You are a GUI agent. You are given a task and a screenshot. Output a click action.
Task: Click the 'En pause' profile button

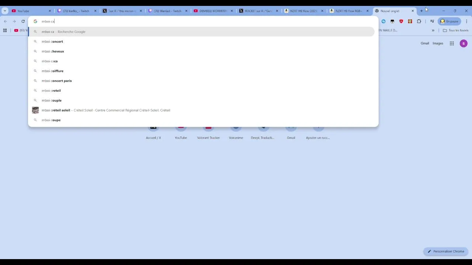click(x=449, y=21)
